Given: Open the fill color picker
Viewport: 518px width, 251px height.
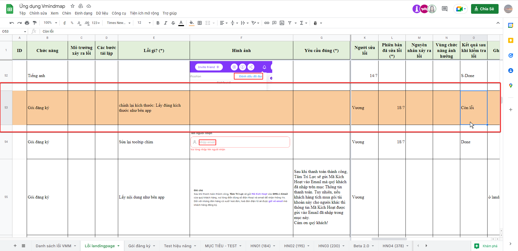Looking at the screenshot, I should [192, 23].
